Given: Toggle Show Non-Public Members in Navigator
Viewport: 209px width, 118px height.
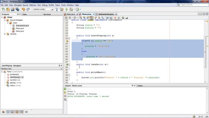Looking at the screenshot, I should click(17, 112).
